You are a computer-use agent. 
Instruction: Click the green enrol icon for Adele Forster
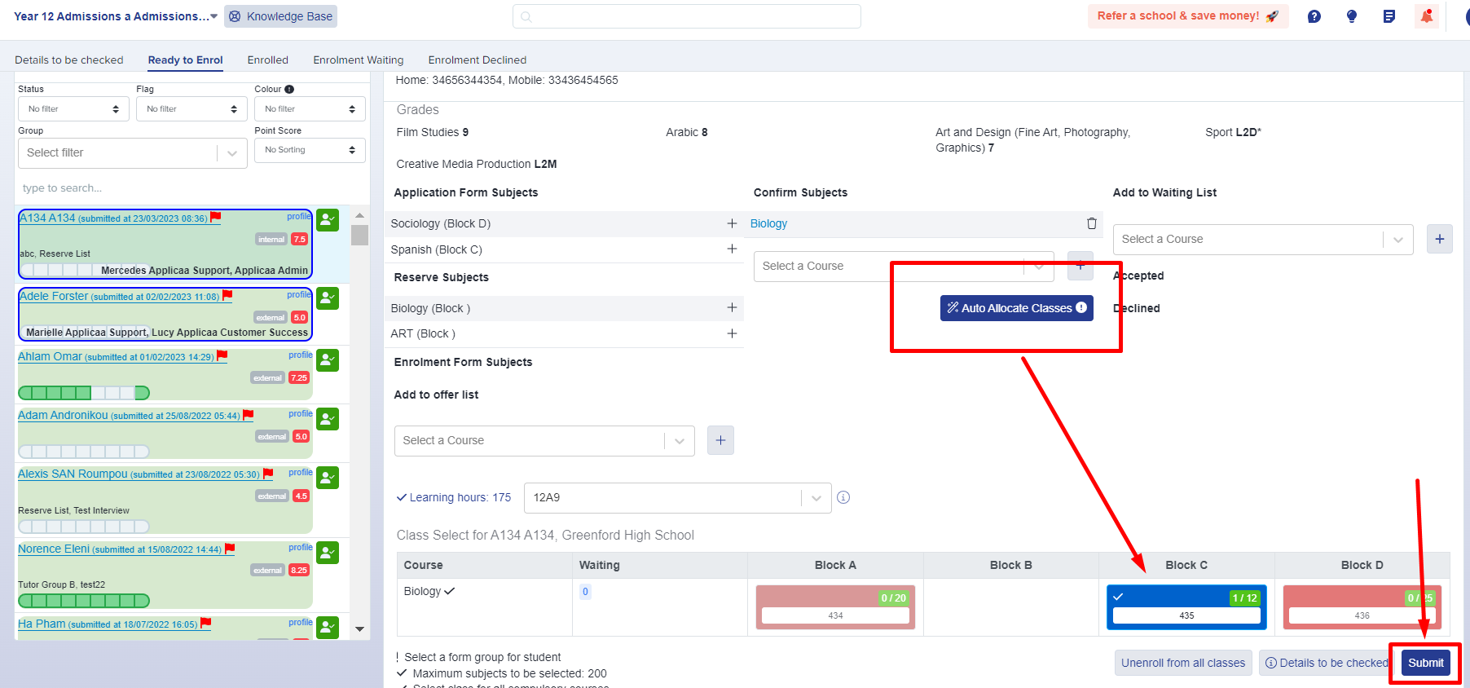click(328, 298)
